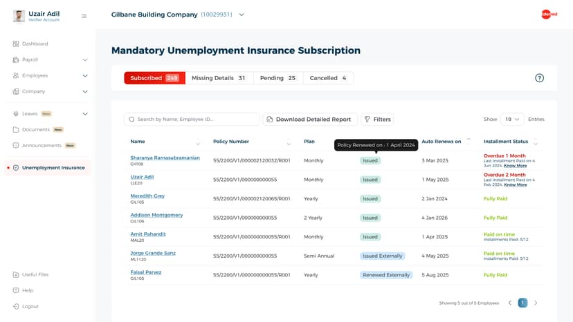573x322 pixels.
Task: Sort by Auto Renews on arrows
Action: pyautogui.click(x=469, y=141)
